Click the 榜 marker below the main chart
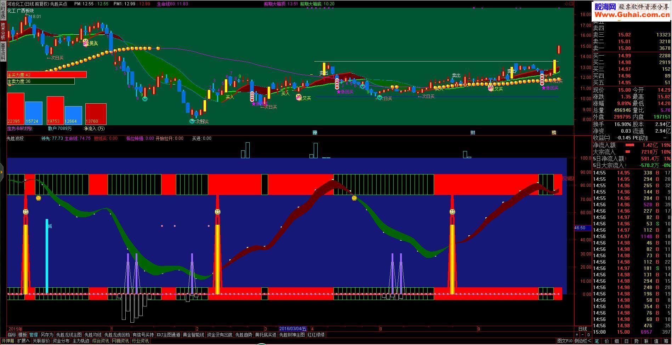This screenshot has width=672, height=345. point(554,133)
